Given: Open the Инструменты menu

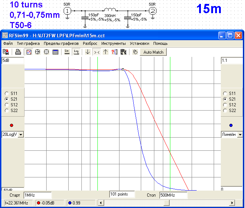Looking at the screenshot, I should point(113,43).
